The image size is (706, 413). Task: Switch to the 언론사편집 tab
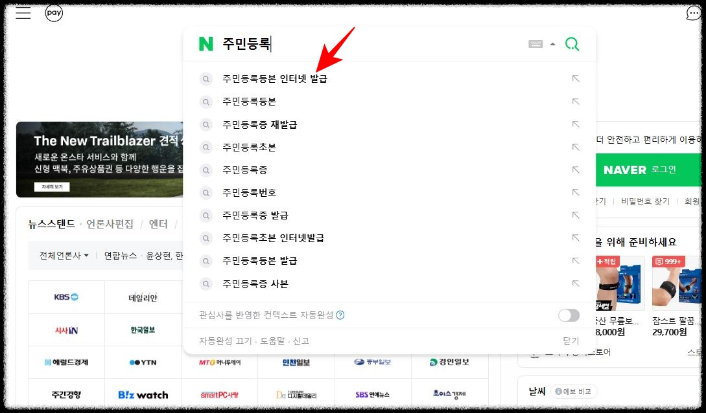[111, 222]
